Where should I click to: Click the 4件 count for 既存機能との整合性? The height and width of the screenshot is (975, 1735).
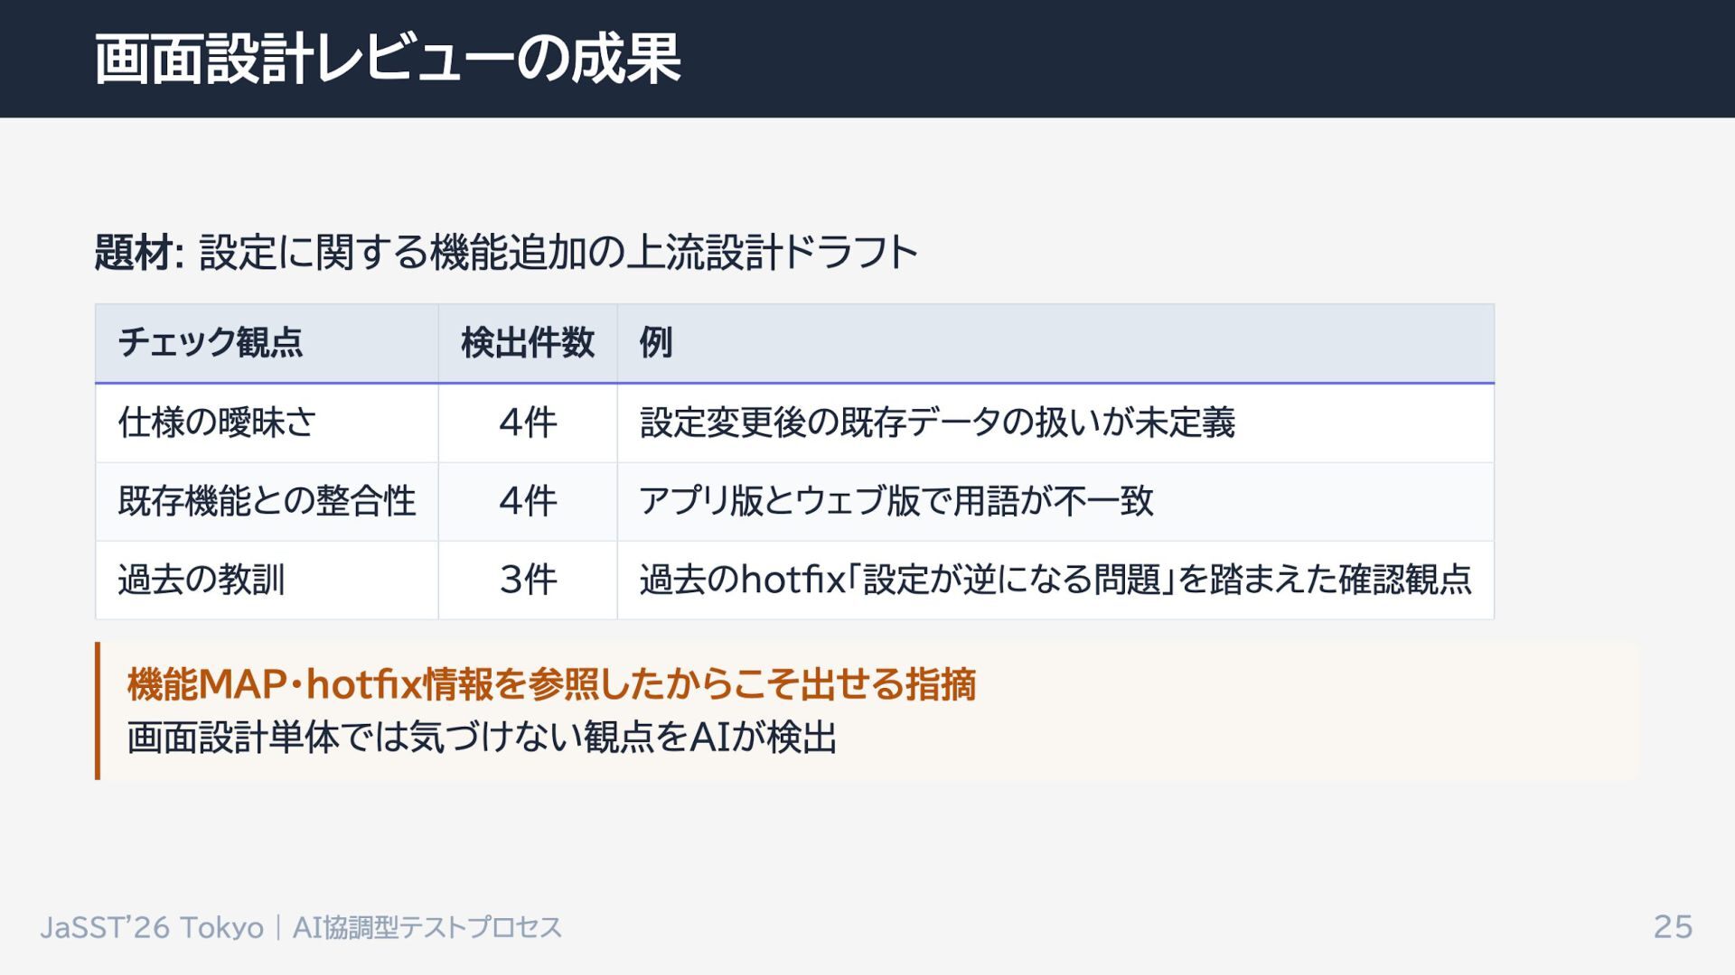528,501
